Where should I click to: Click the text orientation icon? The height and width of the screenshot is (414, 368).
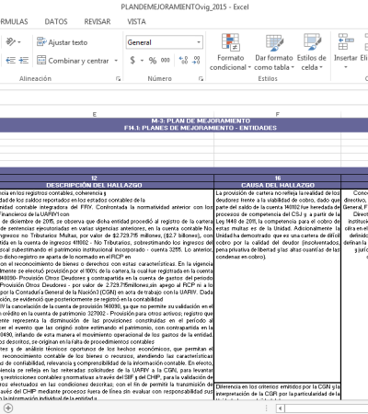pyautogui.click(x=11, y=41)
